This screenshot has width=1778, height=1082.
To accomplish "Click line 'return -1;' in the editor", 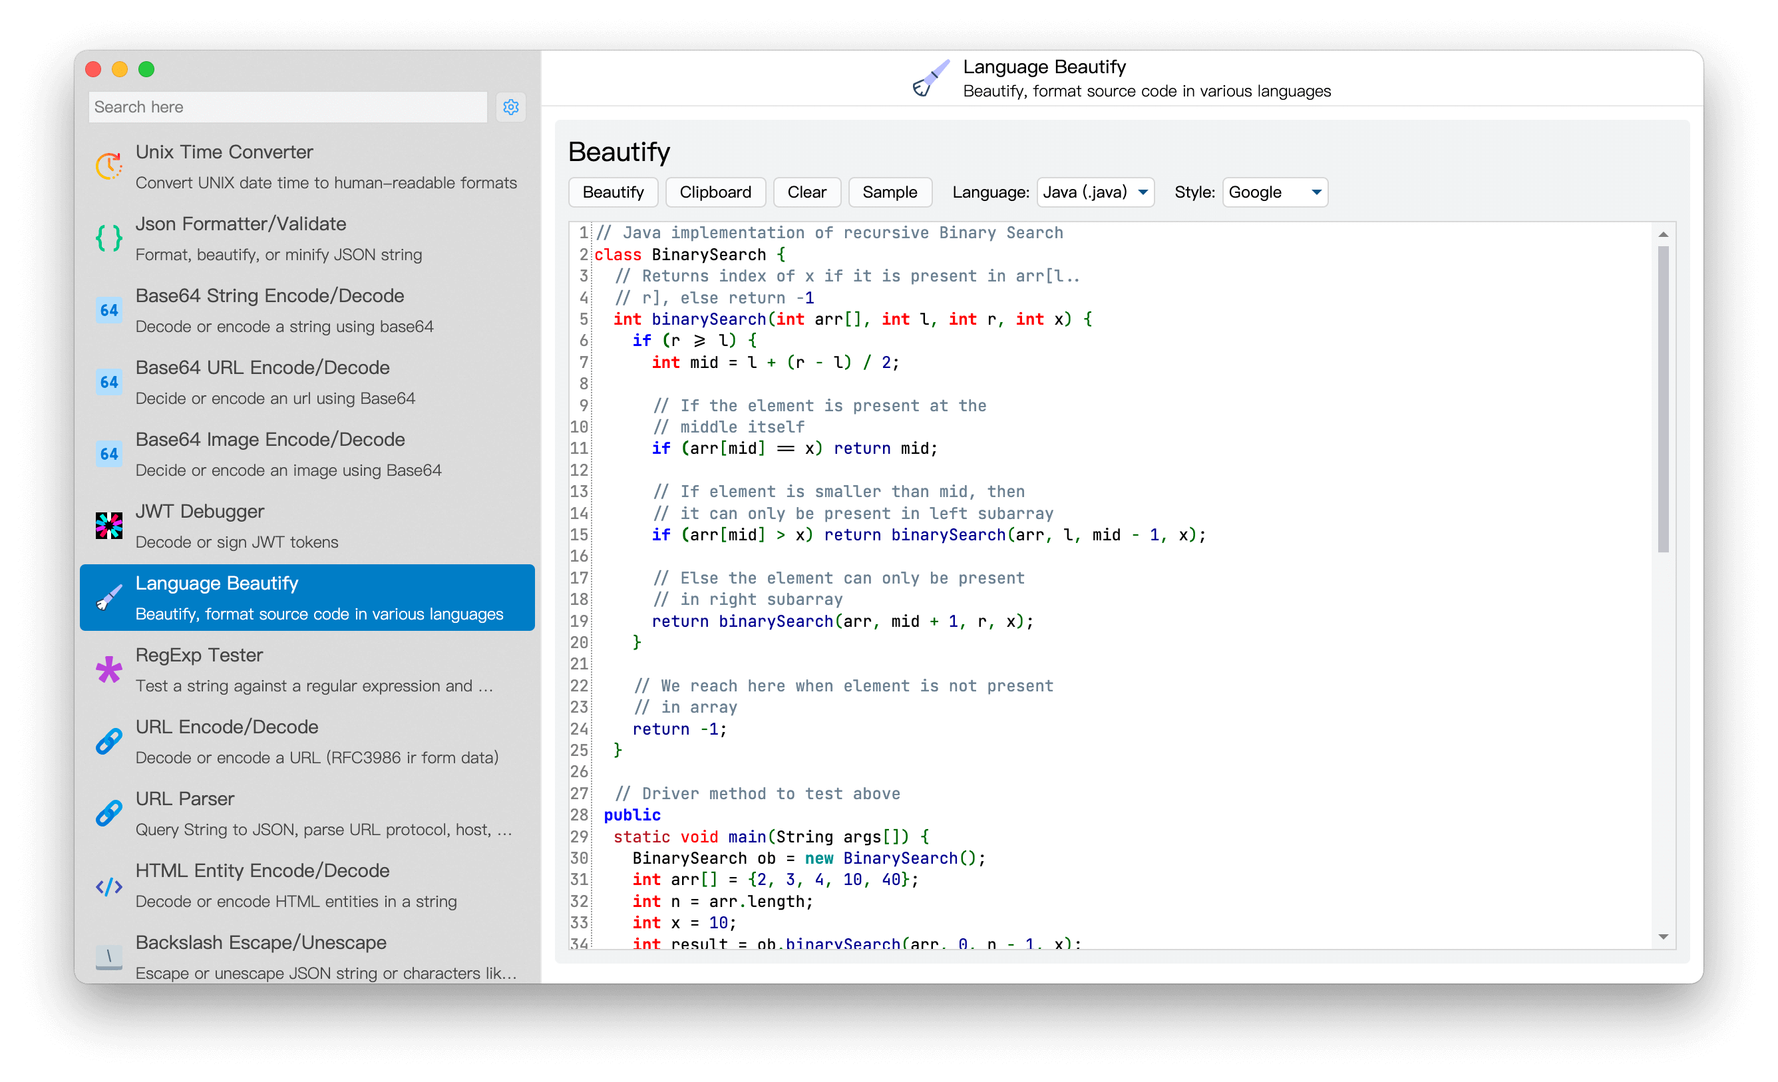I will pos(680,729).
